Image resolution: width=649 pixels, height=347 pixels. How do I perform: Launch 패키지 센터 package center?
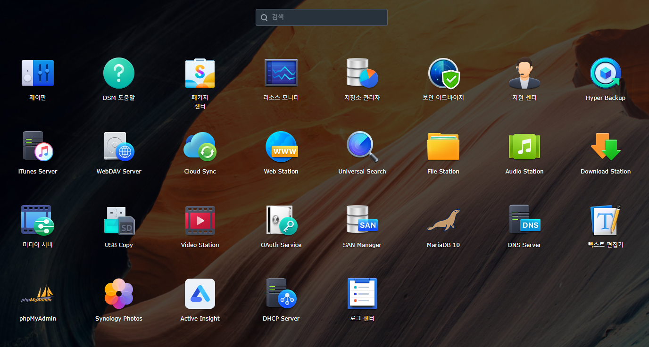[x=200, y=73]
